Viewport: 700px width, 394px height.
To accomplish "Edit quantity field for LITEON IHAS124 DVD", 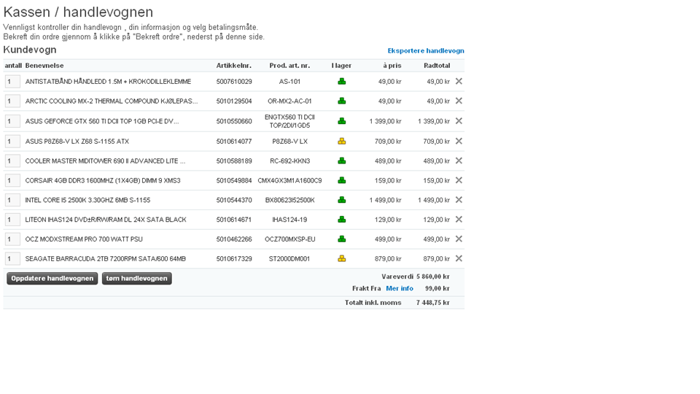I will [12, 220].
